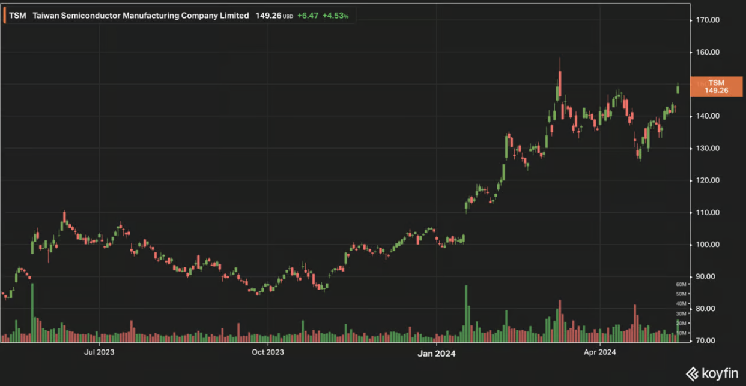Click the 170.00 price axis label
The image size is (746, 386).
(x=708, y=20)
